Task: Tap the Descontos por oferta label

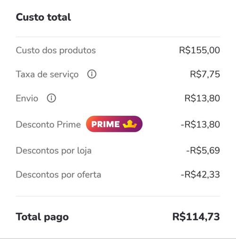Action: click(x=59, y=175)
